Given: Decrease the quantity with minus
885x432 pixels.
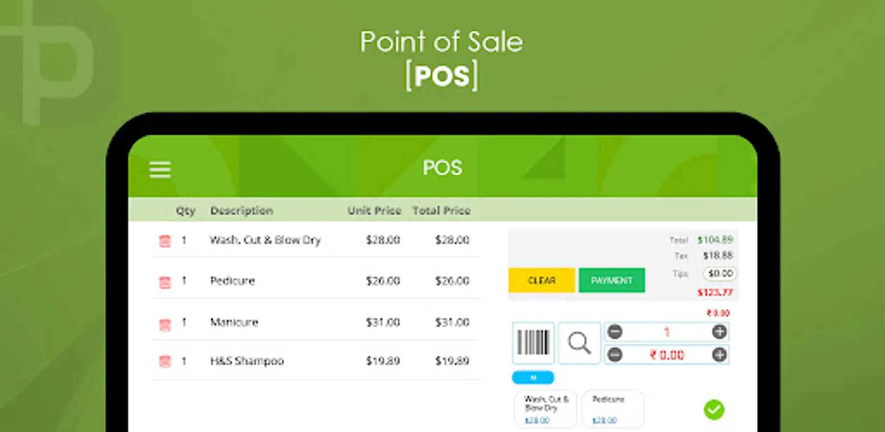Looking at the screenshot, I should point(615,332).
